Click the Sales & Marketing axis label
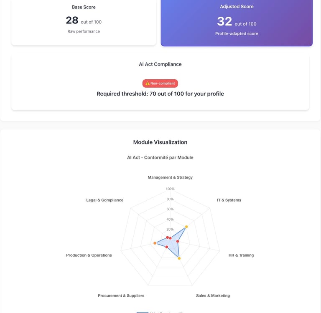This screenshot has width=321, height=313. pos(213,295)
